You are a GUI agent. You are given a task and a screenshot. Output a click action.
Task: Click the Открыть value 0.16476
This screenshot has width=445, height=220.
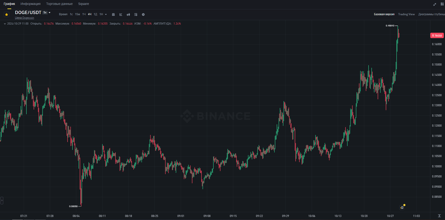[49, 23]
